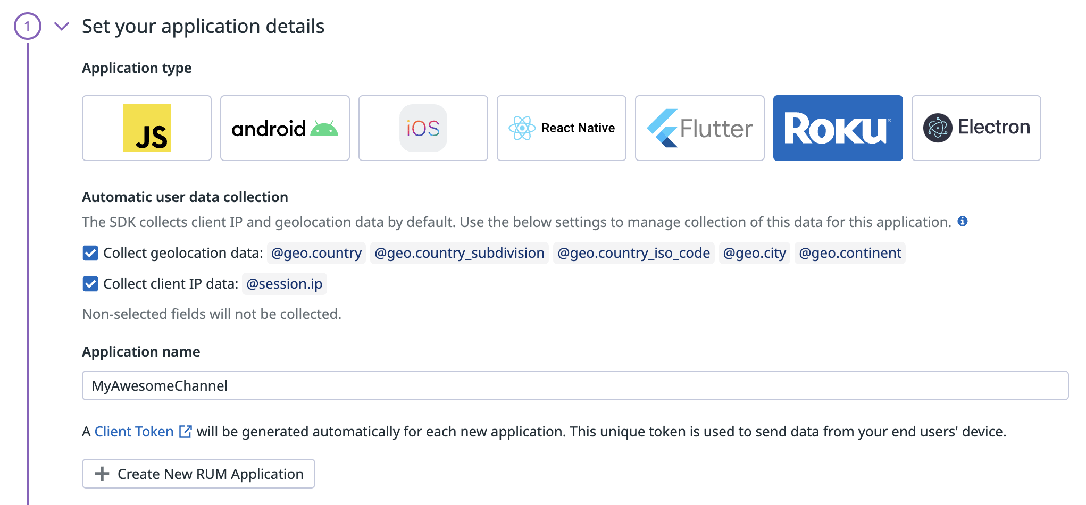
Task: Click the @session.ip tag
Action: [x=285, y=284]
